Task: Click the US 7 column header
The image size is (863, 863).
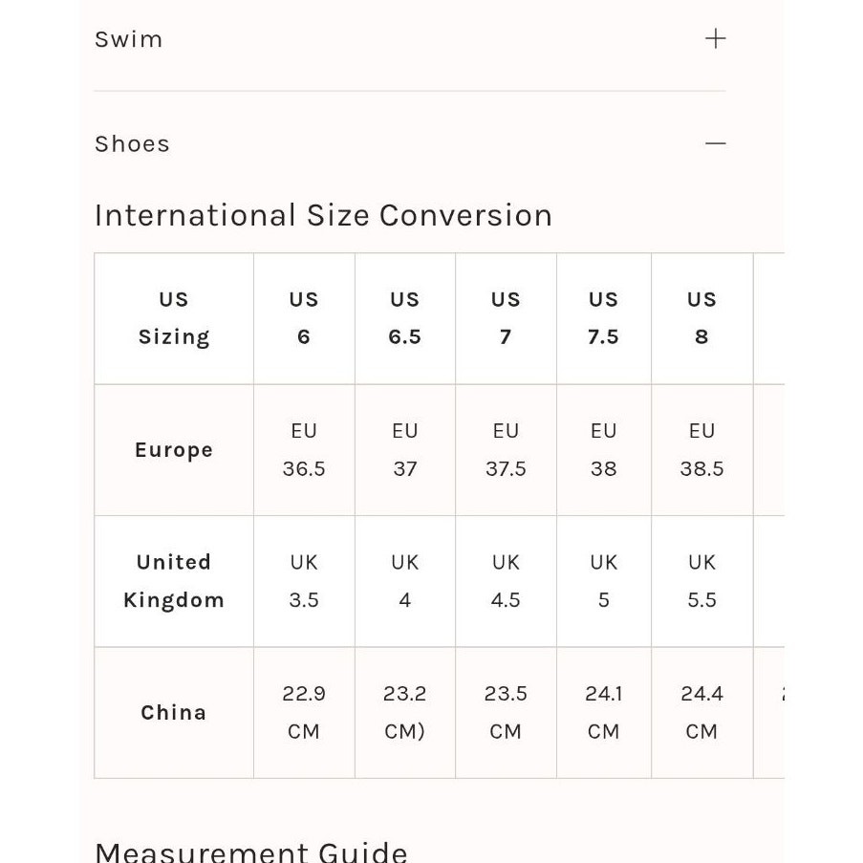Action: click(x=506, y=318)
